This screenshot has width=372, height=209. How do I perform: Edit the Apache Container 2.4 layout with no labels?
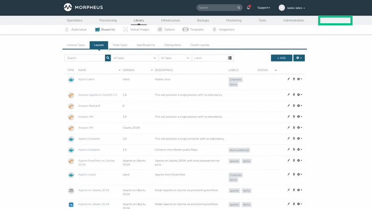click(288, 138)
